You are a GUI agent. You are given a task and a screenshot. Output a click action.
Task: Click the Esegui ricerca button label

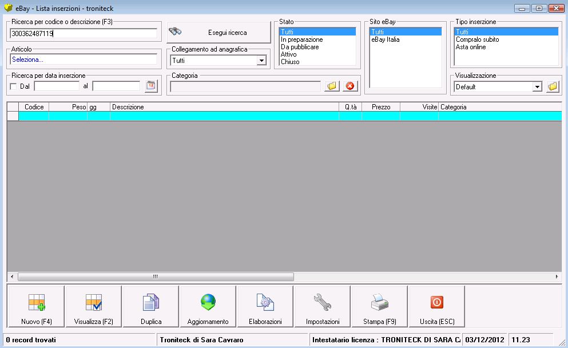(x=228, y=33)
